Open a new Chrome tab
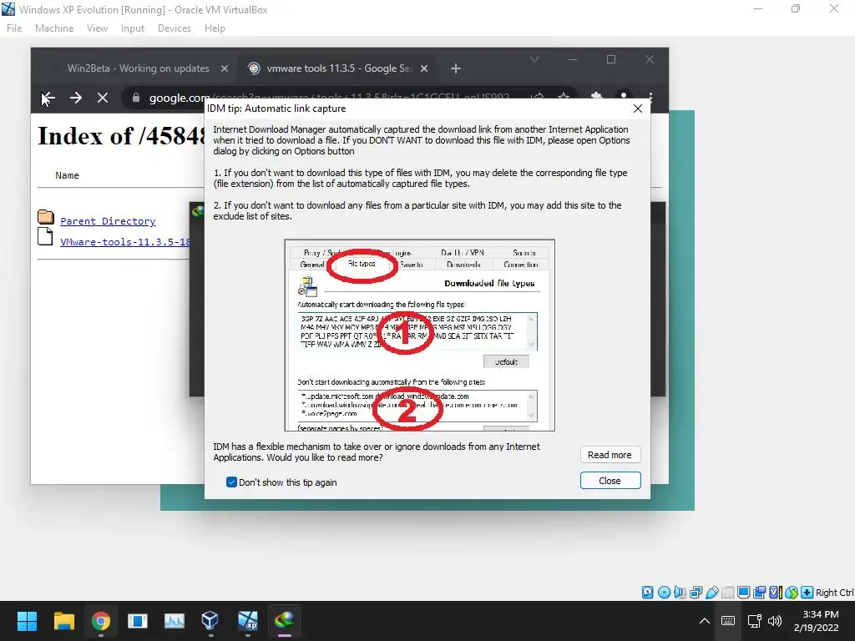855x641 pixels. (x=456, y=68)
